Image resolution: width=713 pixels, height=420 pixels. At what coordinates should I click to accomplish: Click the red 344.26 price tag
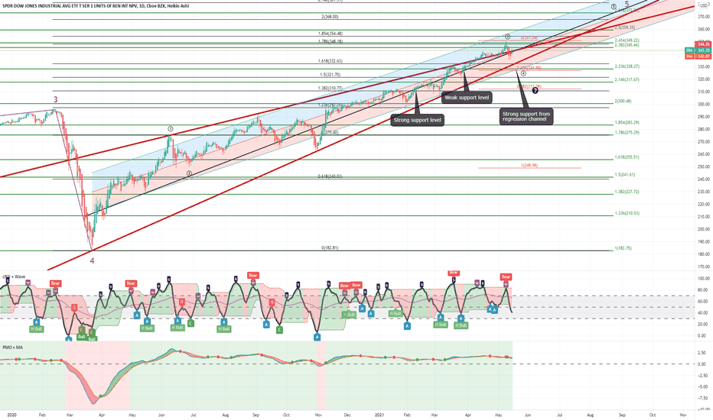(x=702, y=44)
